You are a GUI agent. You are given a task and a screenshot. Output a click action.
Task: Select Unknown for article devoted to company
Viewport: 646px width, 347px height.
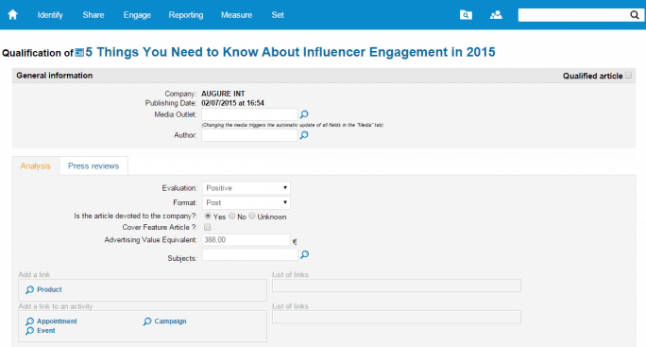coord(252,216)
